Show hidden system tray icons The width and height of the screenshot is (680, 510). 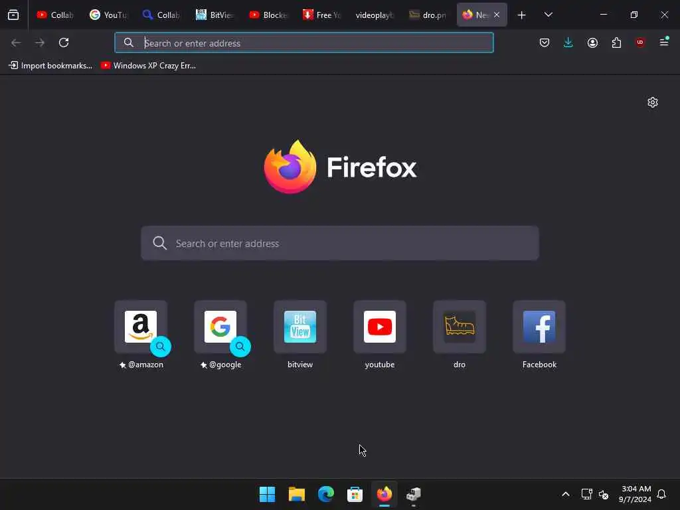click(x=566, y=494)
